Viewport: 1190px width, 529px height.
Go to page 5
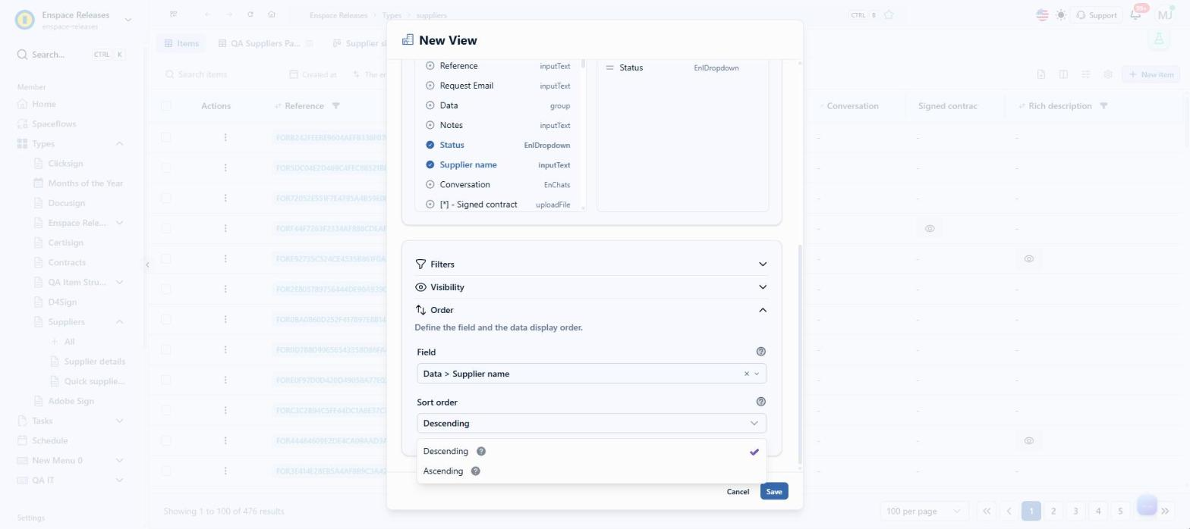tap(1120, 511)
